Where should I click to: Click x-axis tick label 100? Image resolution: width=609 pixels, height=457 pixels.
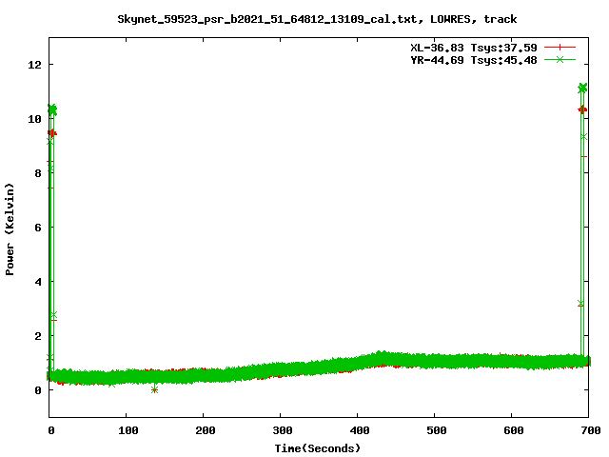[128, 430]
